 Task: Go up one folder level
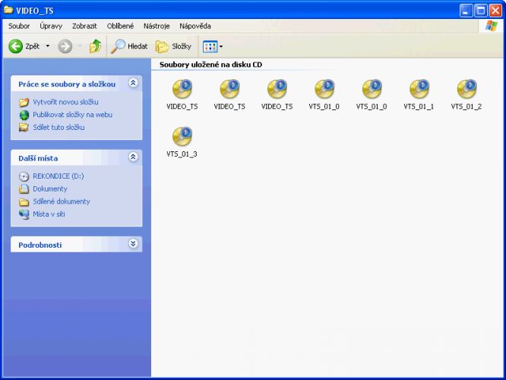click(95, 46)
